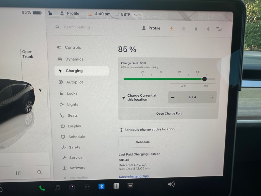Show all apps via three-dots icon

[87, 187]
